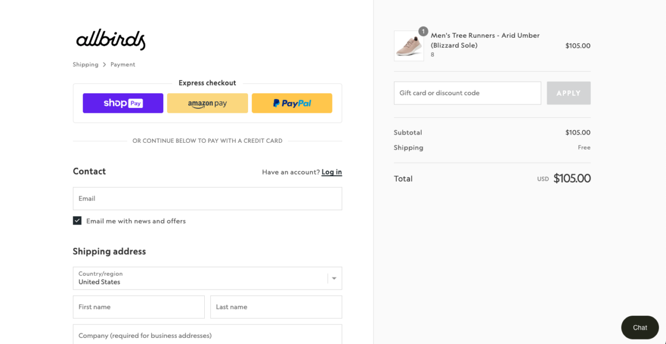Focus the gift card or discount code field

[467, 93]
